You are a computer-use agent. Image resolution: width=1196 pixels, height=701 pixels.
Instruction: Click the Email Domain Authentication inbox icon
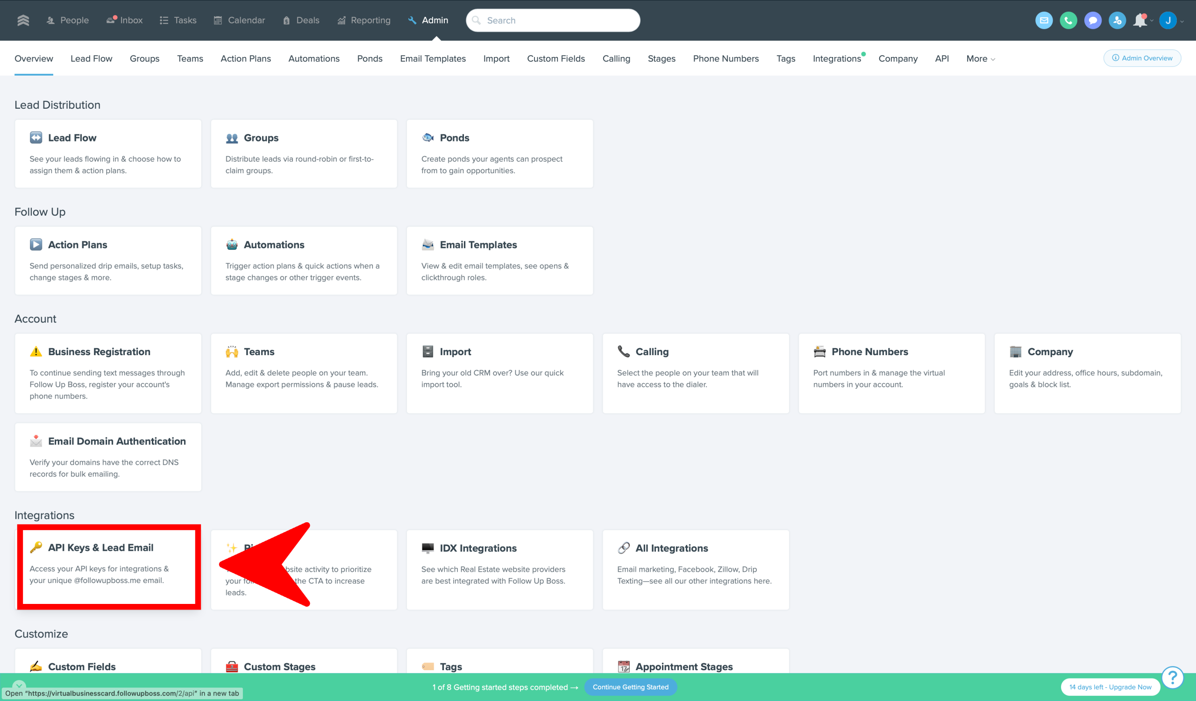(36, 441)
